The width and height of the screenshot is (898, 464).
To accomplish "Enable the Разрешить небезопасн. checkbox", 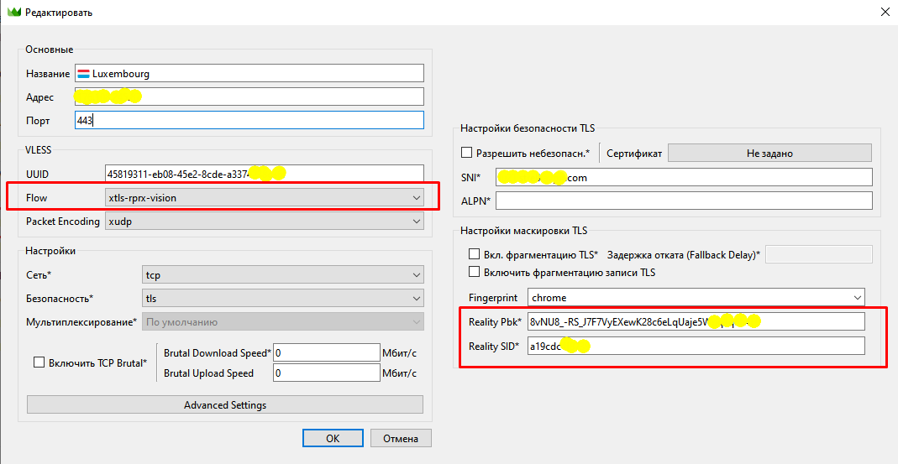I will [x=467, y=154].
